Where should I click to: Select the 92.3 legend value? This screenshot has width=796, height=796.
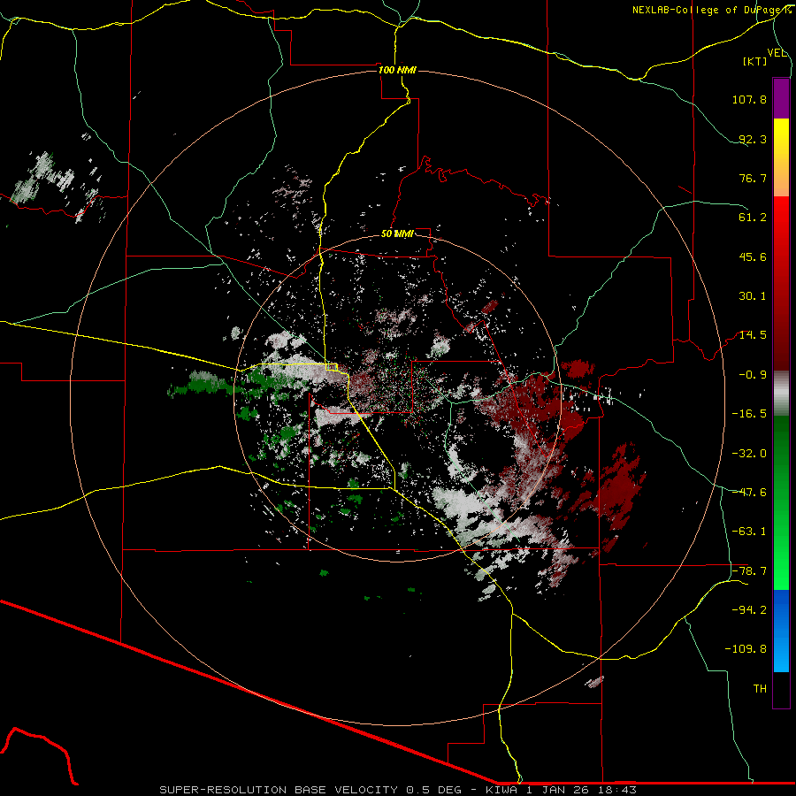pyautogui.click(x=753, y=139)
